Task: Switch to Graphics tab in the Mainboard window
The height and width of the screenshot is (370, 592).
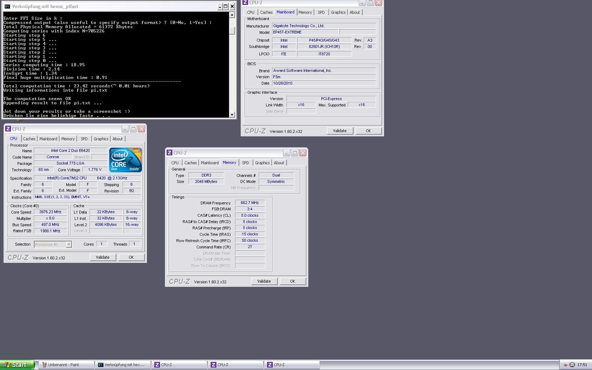Action: pyautogui.click(x=338, y=12)
